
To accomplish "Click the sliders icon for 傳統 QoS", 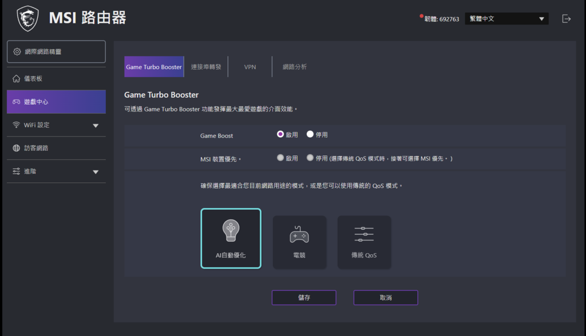I will [364, 234].
